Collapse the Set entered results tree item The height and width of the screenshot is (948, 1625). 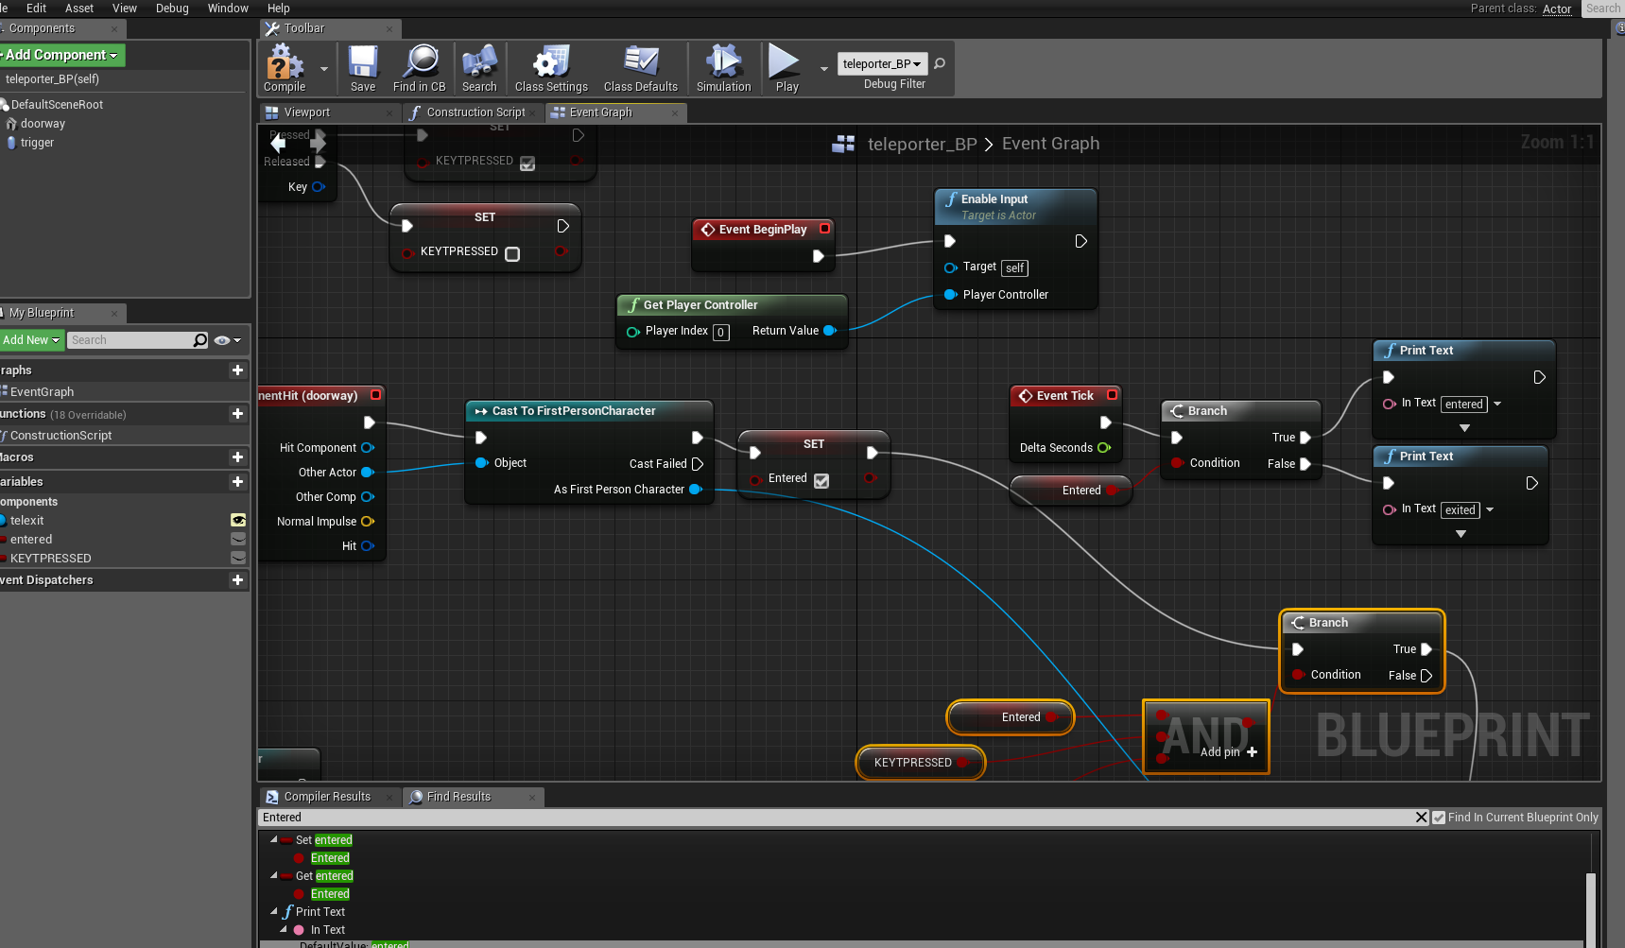point(274,839)
